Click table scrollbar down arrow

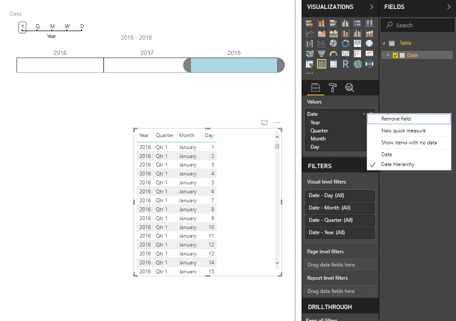click(277, 263)
